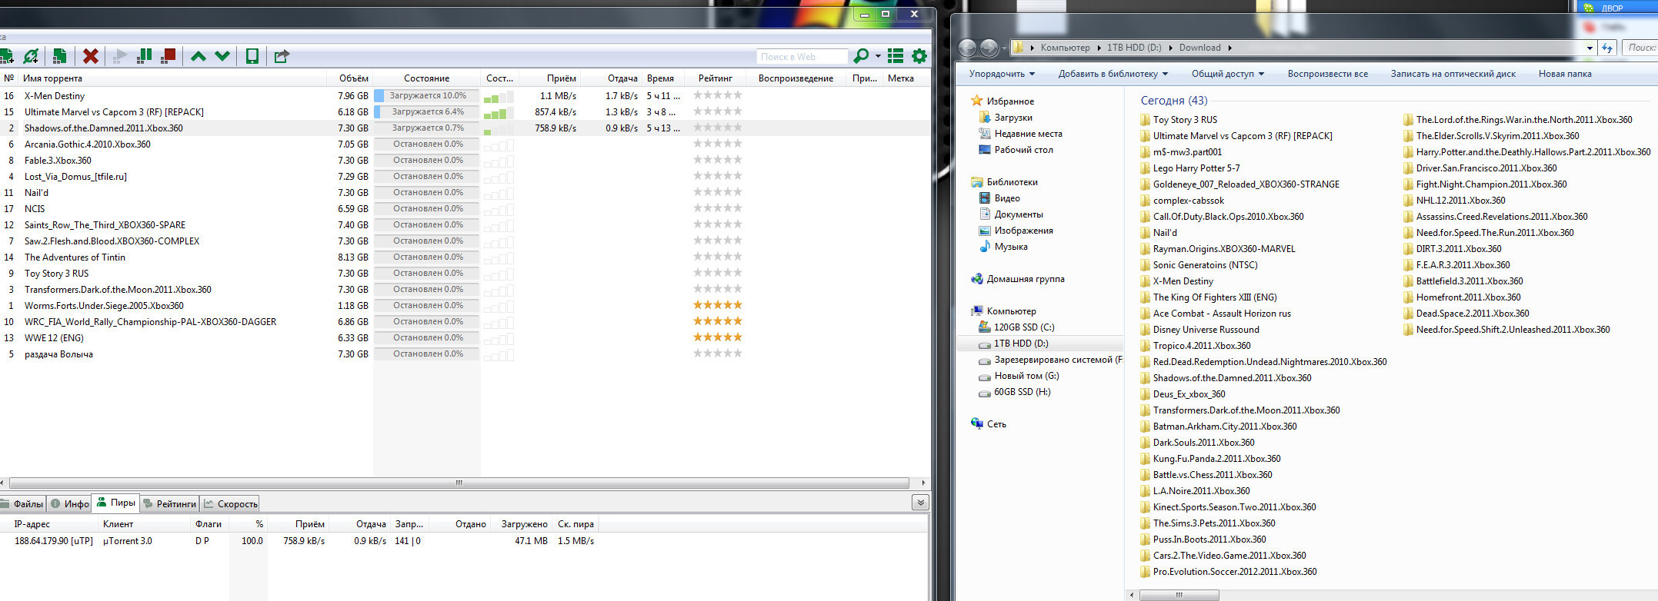Pause torrent with green pause icon

point(144,56)
